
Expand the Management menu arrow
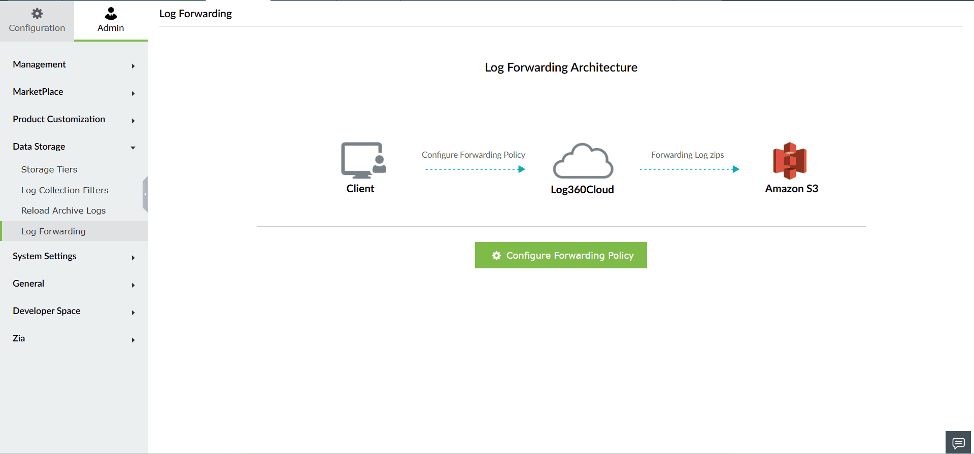[133, 66]
